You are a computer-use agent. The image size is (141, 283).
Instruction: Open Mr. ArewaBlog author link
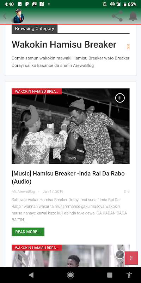(x=23, y=191)
